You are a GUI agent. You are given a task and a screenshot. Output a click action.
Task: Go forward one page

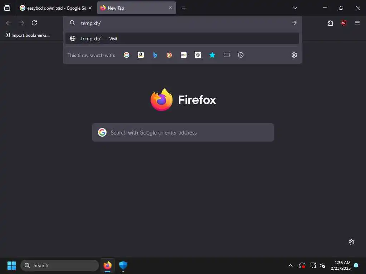pos(21,23)
